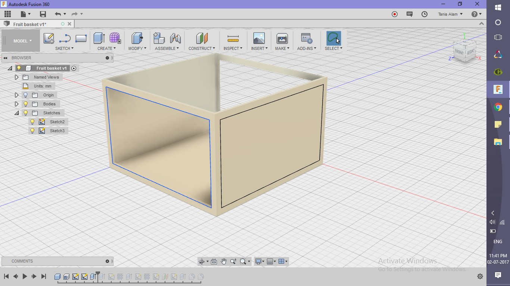Screen dimensions: 510x286
Task: Open the Scripts and Add-Ins icon
Action: pyautogui.click(x=307, y=38)
